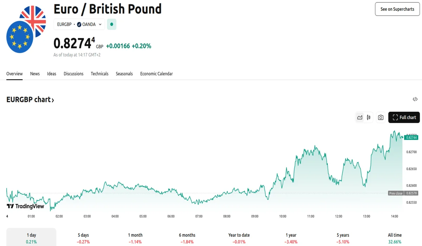Click the EUR/GBP flag pair logo
422x246 pixels.
click(26, 29)
